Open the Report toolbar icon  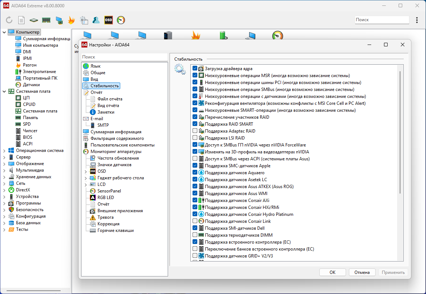coord(21,20)
